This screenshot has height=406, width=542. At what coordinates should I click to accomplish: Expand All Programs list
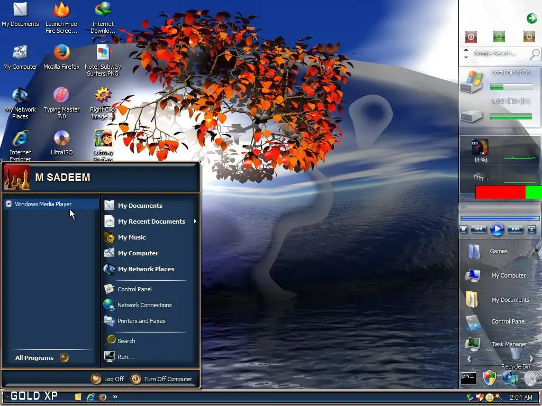(x=42, y=358)
